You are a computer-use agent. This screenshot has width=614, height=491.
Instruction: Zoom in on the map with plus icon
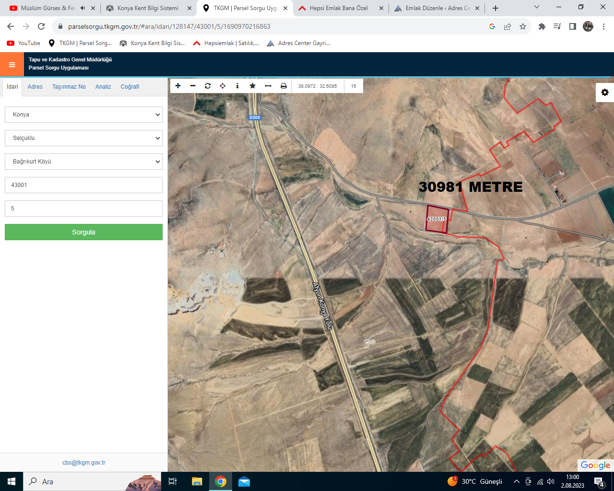178,86
